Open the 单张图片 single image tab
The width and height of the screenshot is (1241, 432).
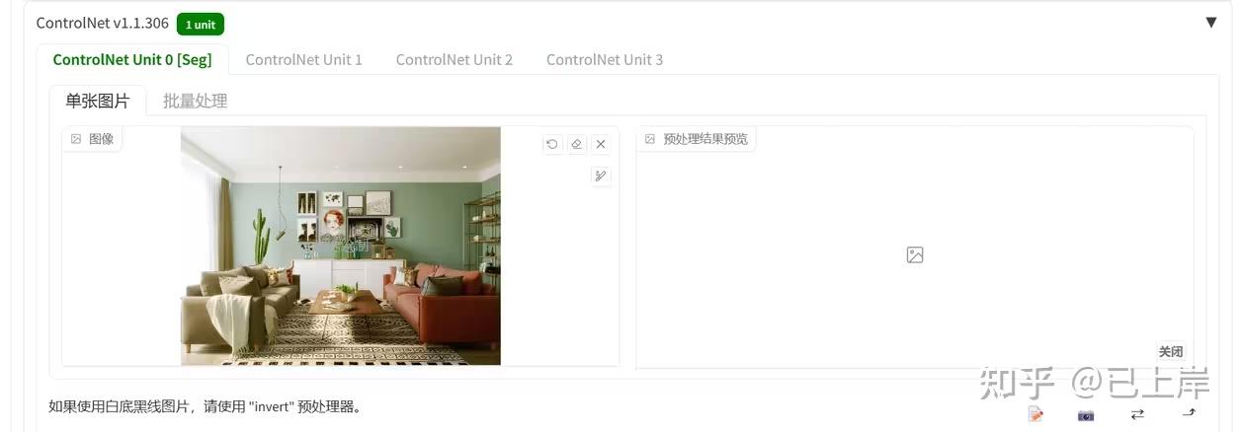(98, 101)
